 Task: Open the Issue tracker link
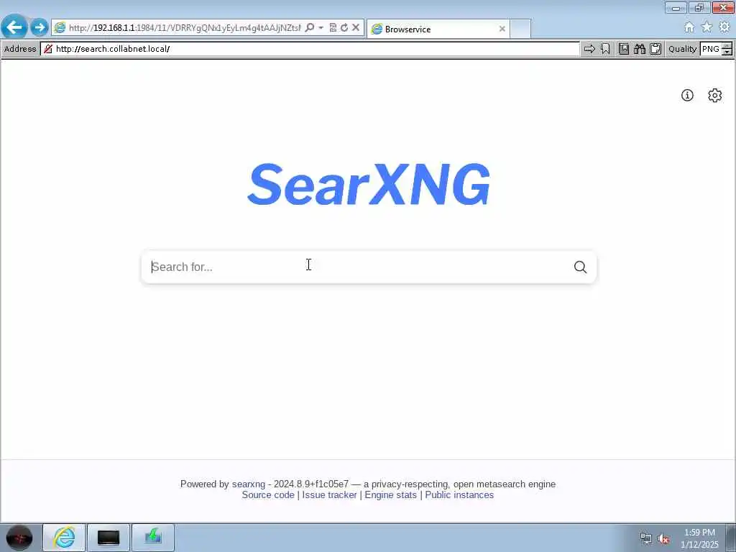coord(329,494)
